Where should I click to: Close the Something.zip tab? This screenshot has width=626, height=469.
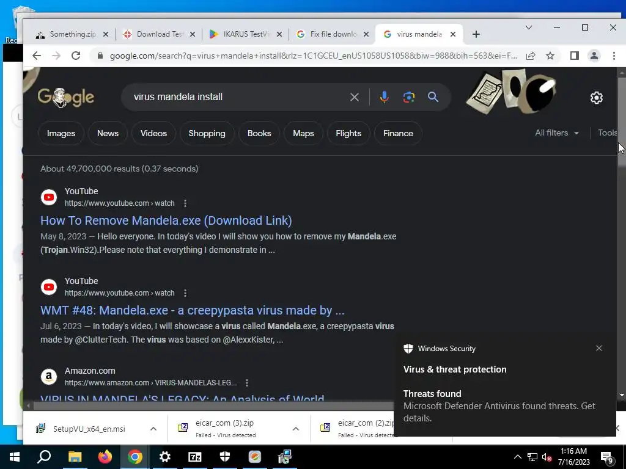click(105, 34)
